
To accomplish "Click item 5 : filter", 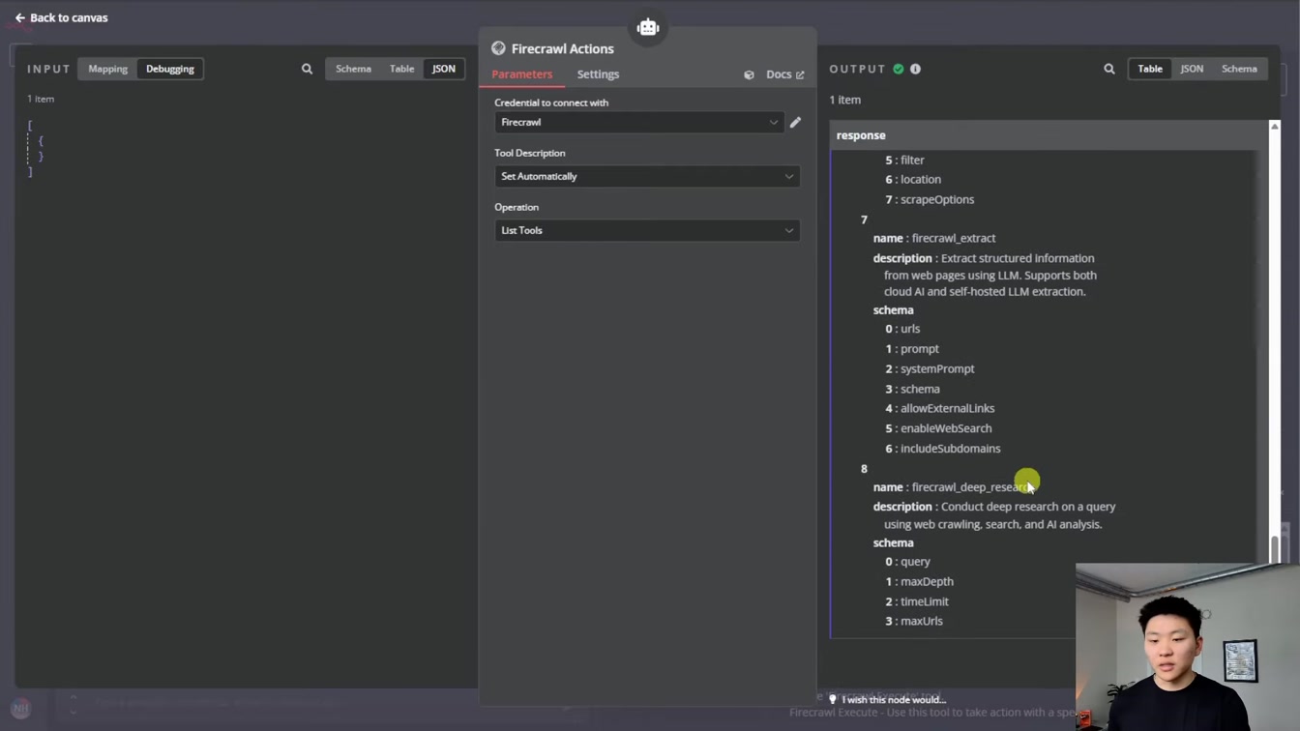I will click(904, 160).
